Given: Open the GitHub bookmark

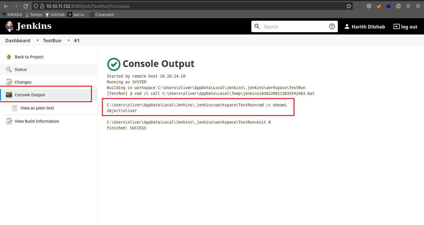Looking at the screenshot, I should tap(55, 14).
